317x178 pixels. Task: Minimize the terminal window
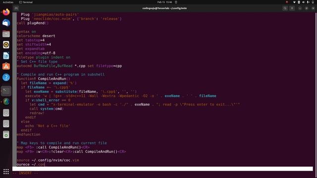point(300,8)
